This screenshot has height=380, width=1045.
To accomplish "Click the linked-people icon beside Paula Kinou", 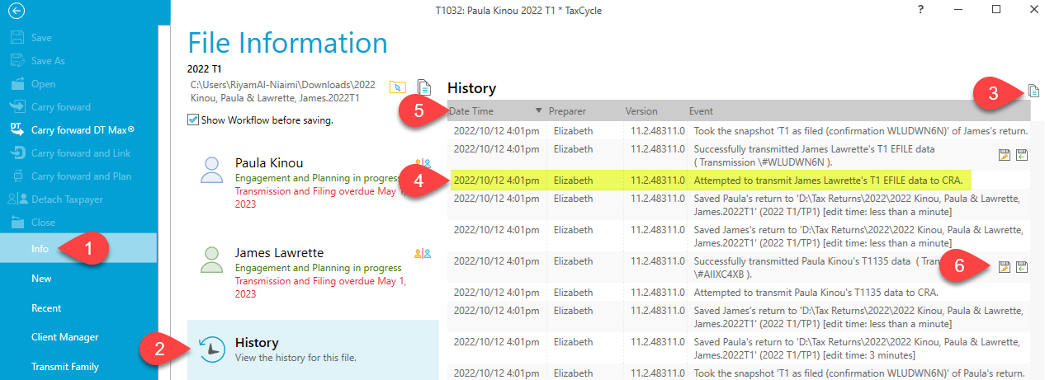I will pyautogui.click(x=423, y=163).
